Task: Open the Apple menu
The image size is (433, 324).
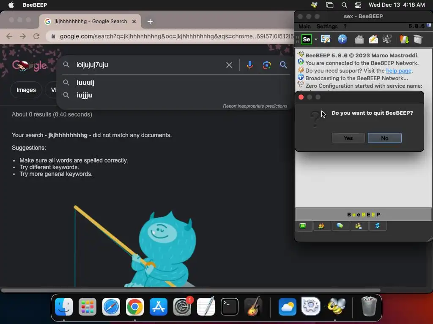Action: point(11,5)
